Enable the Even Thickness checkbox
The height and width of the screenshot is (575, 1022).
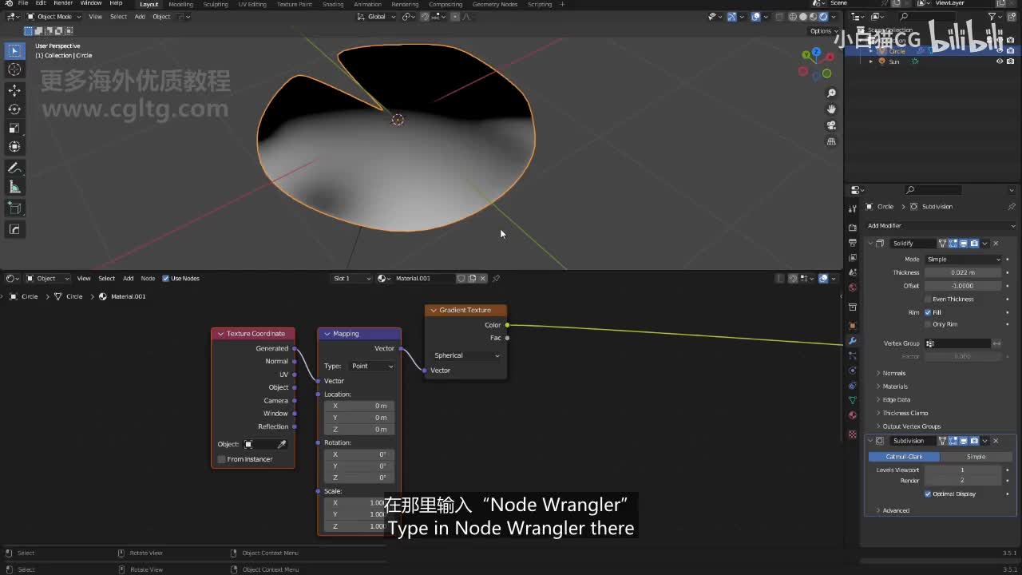928,299
